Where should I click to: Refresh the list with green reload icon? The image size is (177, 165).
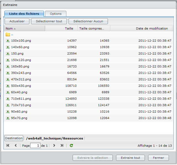(x=71, y=145)
